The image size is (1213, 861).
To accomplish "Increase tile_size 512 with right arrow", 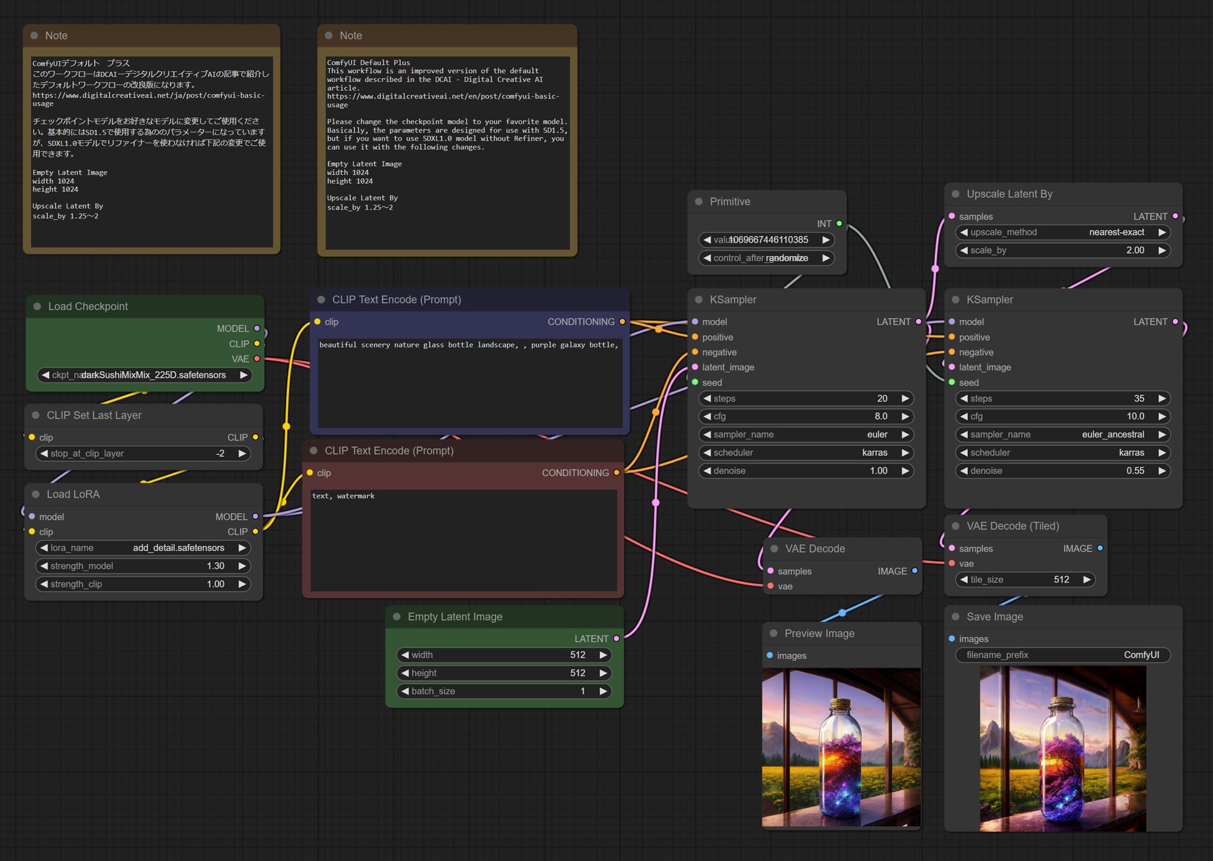I will point(1087,580).
